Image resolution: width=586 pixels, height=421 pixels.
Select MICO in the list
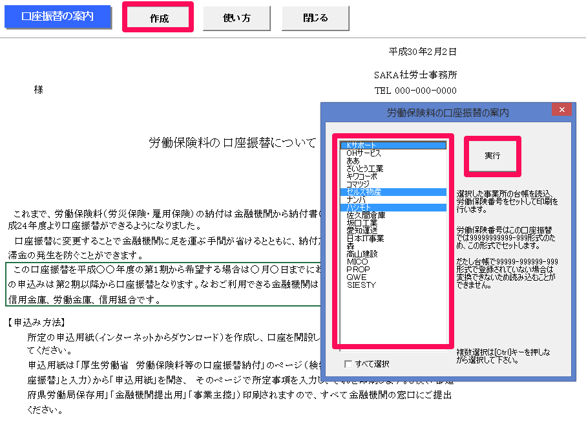[x=393, y=261]
